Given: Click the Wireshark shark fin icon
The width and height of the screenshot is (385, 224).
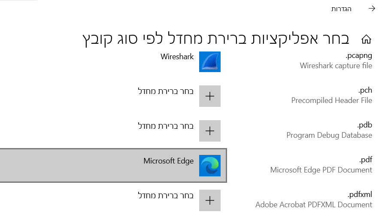Looking at the screenshot, I should point(210,62).
